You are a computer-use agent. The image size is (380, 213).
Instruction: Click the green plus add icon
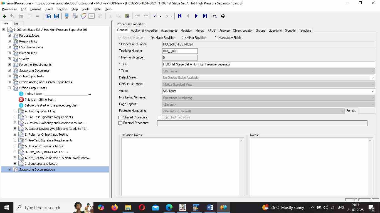point(4,16)
